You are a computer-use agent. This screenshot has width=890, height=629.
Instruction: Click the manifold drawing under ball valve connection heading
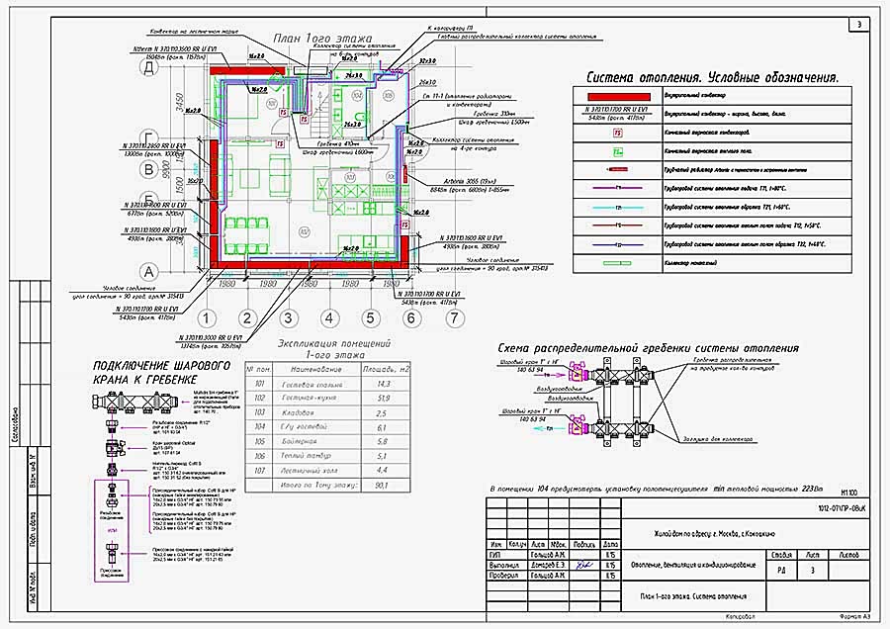(145, 401)
